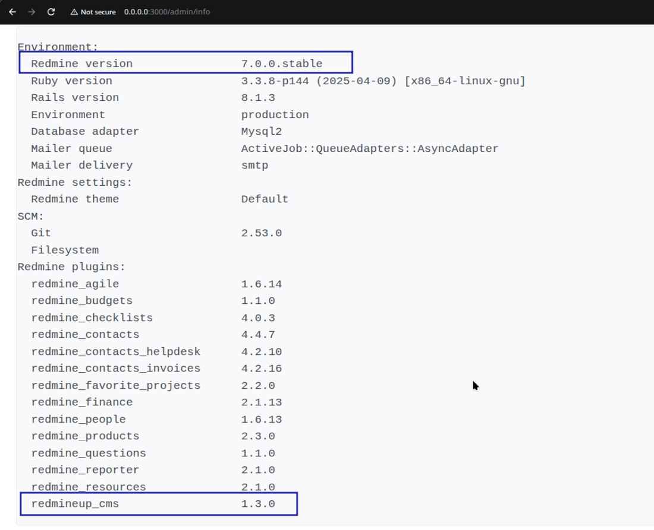Click the browser forward arrow

click(x=32, y=12)
